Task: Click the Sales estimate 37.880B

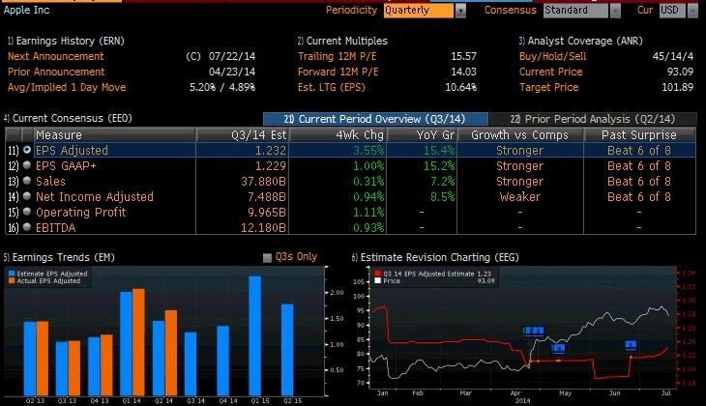Action: (263, 182)
